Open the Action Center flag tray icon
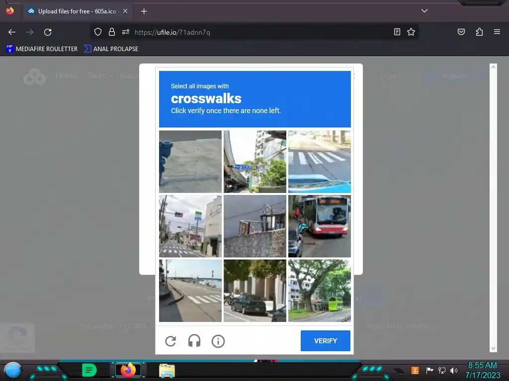The height and width of the screenshot is (381, 509). [429, 370]
